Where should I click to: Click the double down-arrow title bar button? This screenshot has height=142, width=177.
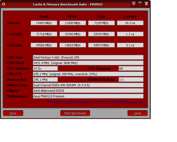[x=140, y=4]
